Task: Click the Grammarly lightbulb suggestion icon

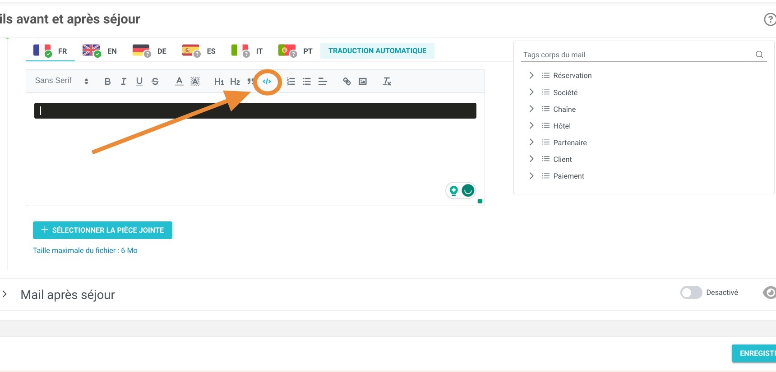Action: [x=453, y=191]
